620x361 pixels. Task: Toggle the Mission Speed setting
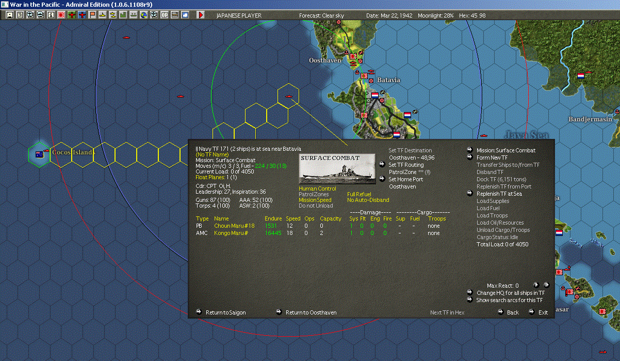point(315,200)
